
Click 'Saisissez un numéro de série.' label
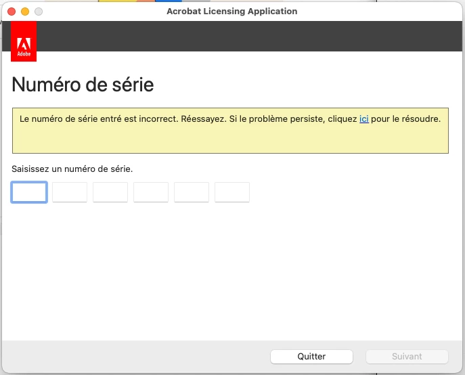[x=72, y=169]
